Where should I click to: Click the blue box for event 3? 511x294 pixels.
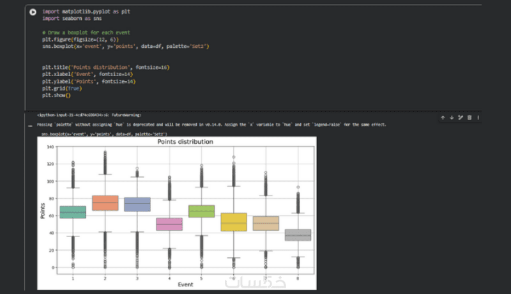(x=137, y=204)
